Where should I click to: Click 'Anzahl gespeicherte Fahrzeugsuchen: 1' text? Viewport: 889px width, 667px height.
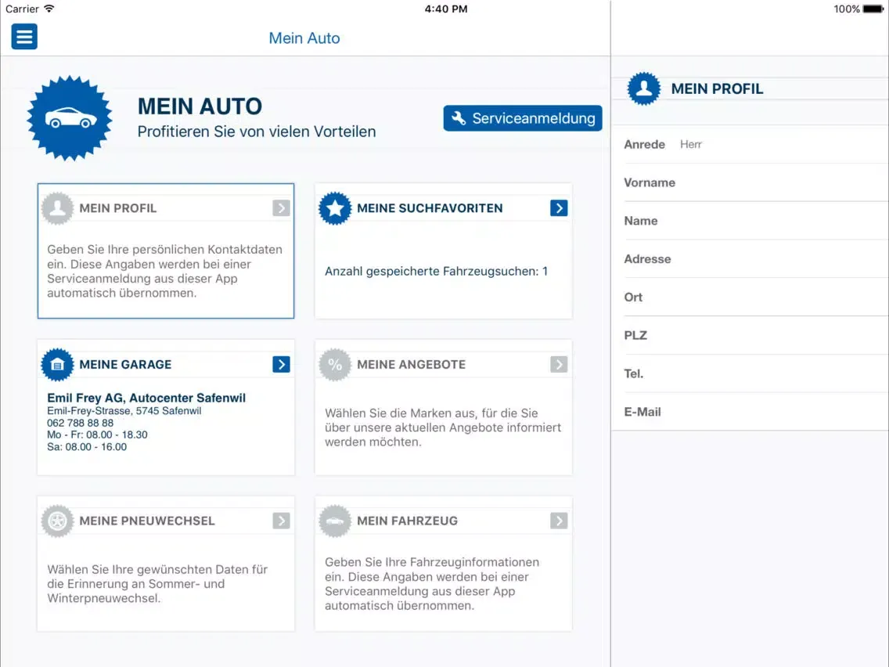pyautogui.click(x=437, y=271)
